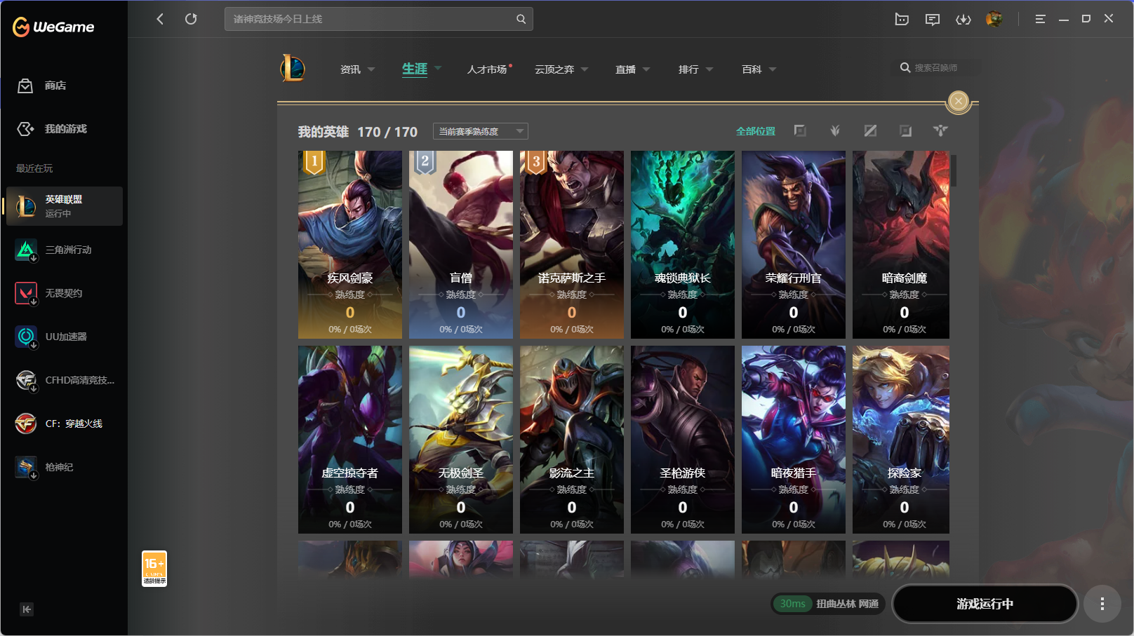Close the panel with round X button
This screenshot has width=1134, height=636.
pyautogui.click(x=959, y=102)
